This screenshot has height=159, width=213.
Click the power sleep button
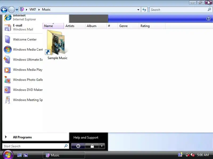[78, 146]
